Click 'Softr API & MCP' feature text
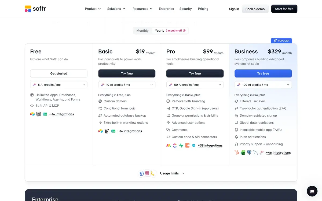Image resolution: width=322 pixels, height=201 pixels. (47, 106)
